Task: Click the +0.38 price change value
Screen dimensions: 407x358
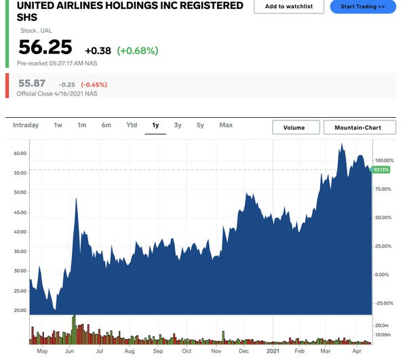Action: (98, 51)
